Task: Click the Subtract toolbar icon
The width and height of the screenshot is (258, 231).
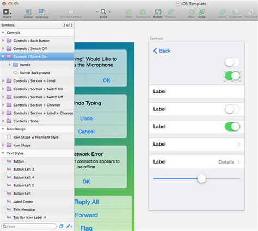Action: point(235,12)
